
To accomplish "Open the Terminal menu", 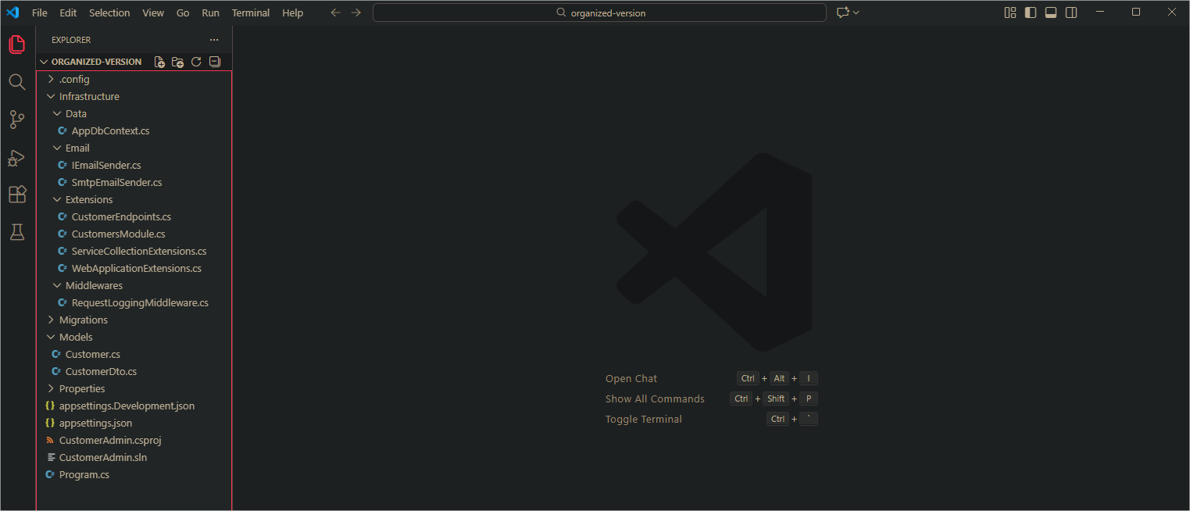I will (x=250, y=13).
